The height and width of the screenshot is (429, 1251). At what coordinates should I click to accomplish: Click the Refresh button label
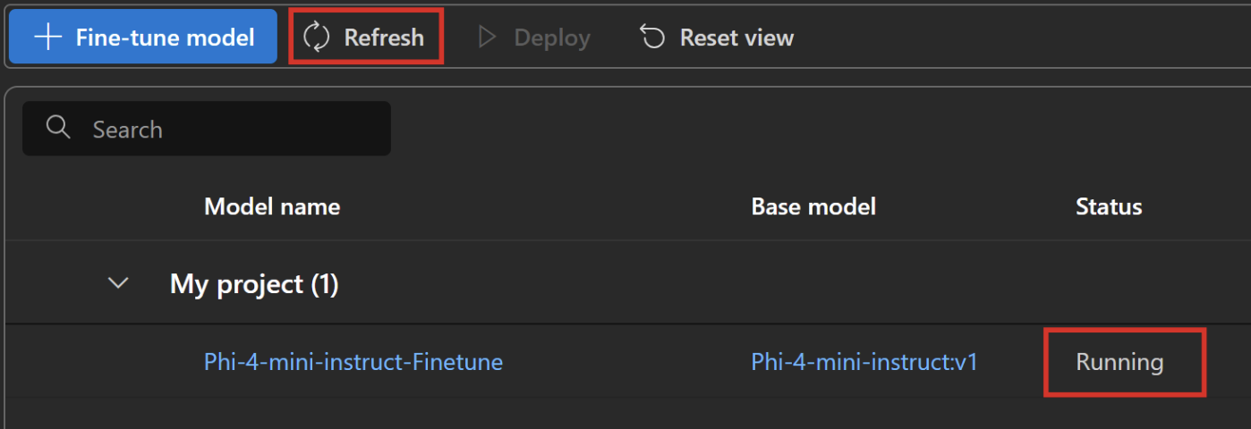point(384,38)
